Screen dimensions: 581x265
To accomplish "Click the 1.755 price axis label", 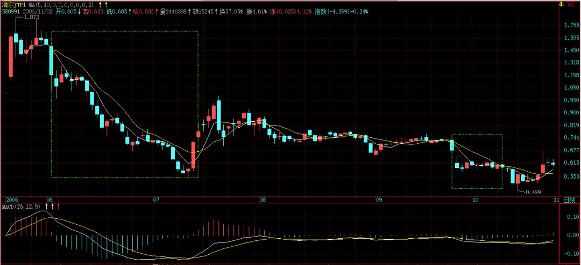I will 573,25.
